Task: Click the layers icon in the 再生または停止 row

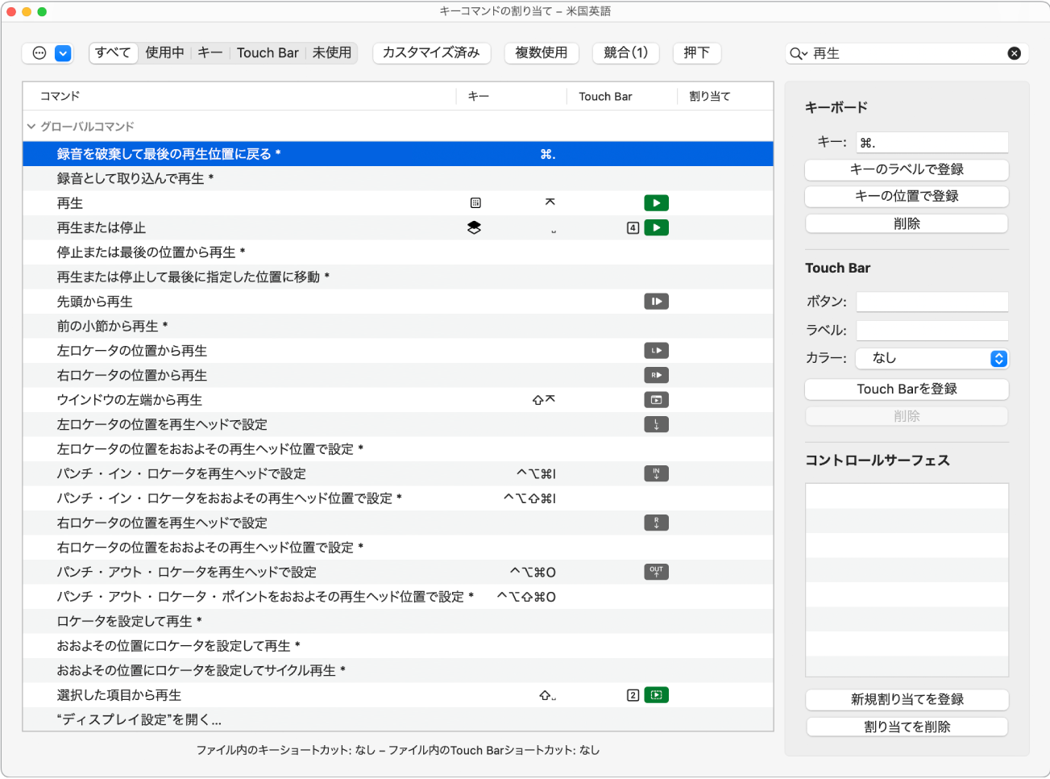Action: (x=473, y=227)
